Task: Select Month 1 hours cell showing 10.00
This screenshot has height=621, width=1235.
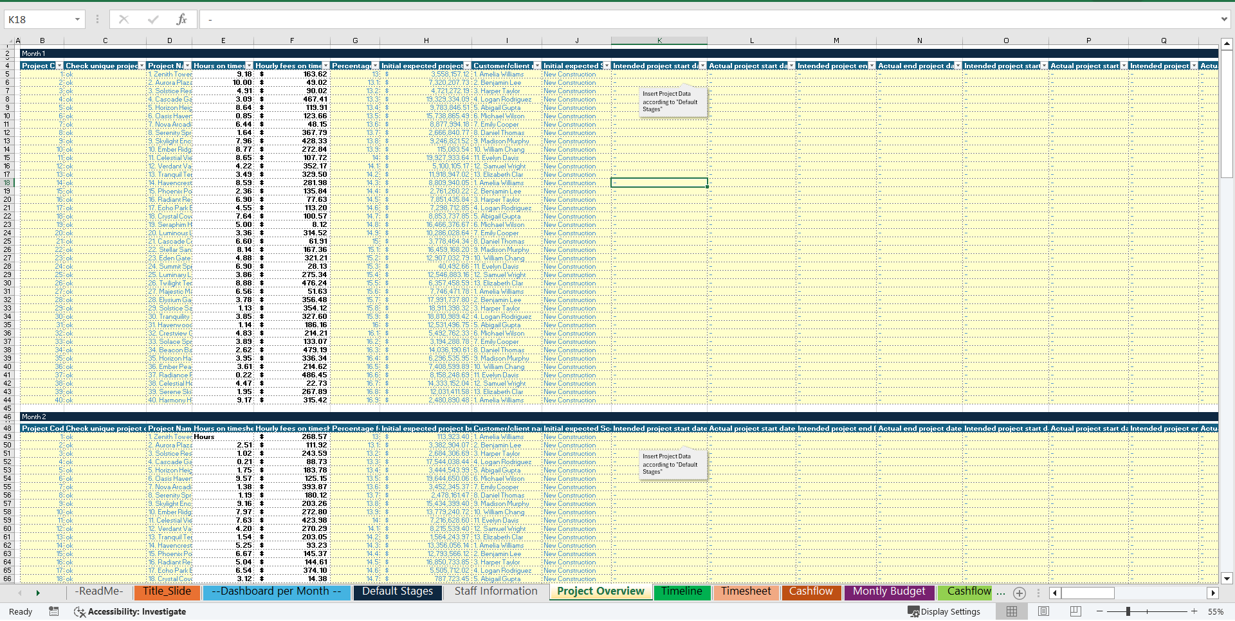Action: (x=223, y=82)
